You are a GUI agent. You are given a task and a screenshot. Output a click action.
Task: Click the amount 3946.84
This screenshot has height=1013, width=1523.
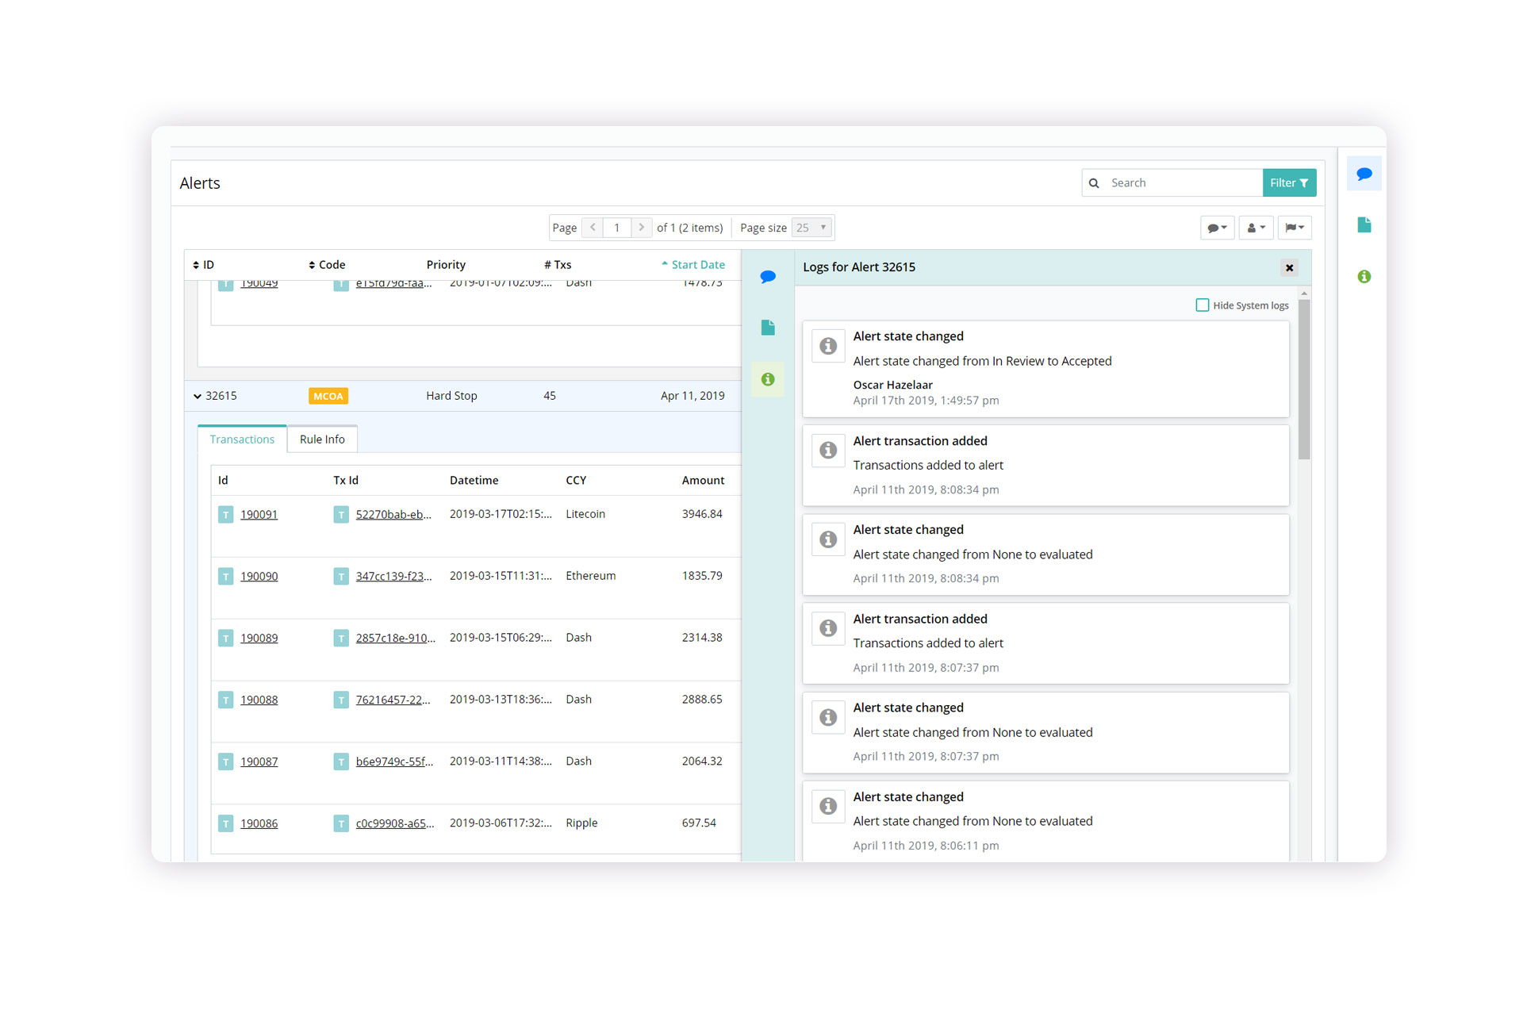click(x=702, y=514)
